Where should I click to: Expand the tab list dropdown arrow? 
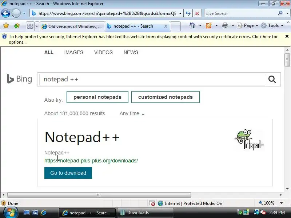[37, 26]
